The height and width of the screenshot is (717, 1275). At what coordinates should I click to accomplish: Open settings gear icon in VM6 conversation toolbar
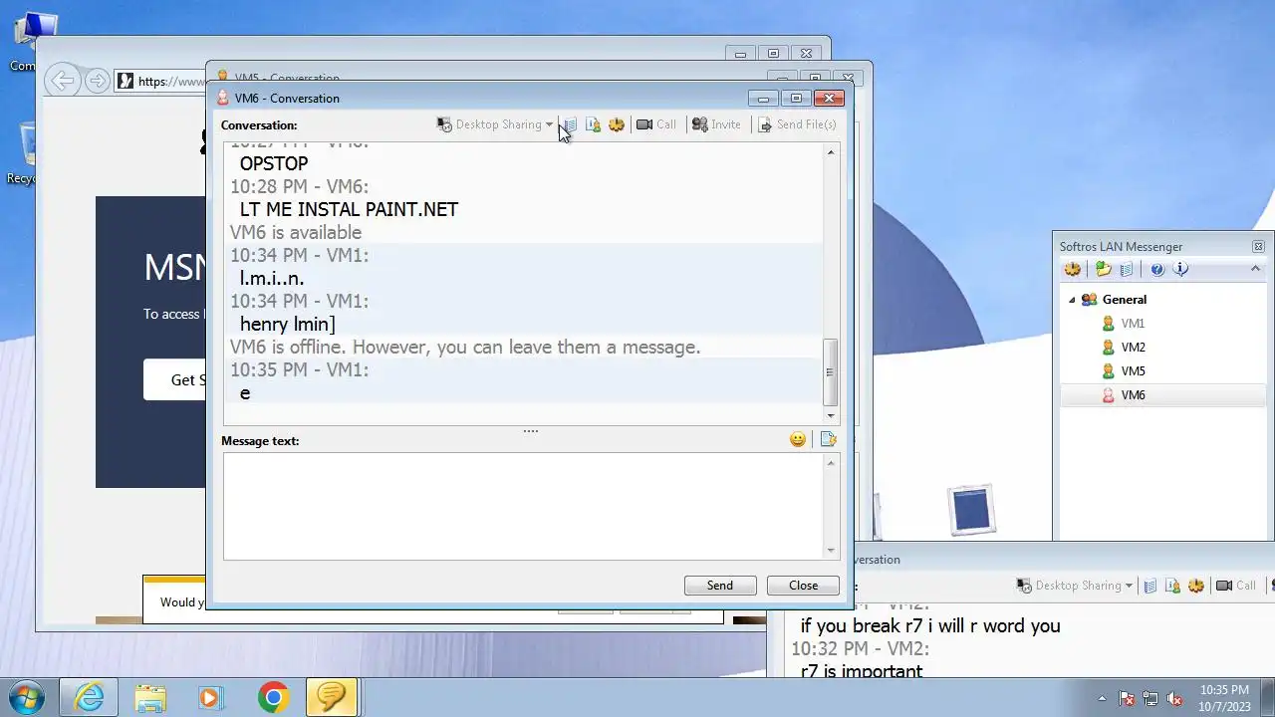[617, 124]
